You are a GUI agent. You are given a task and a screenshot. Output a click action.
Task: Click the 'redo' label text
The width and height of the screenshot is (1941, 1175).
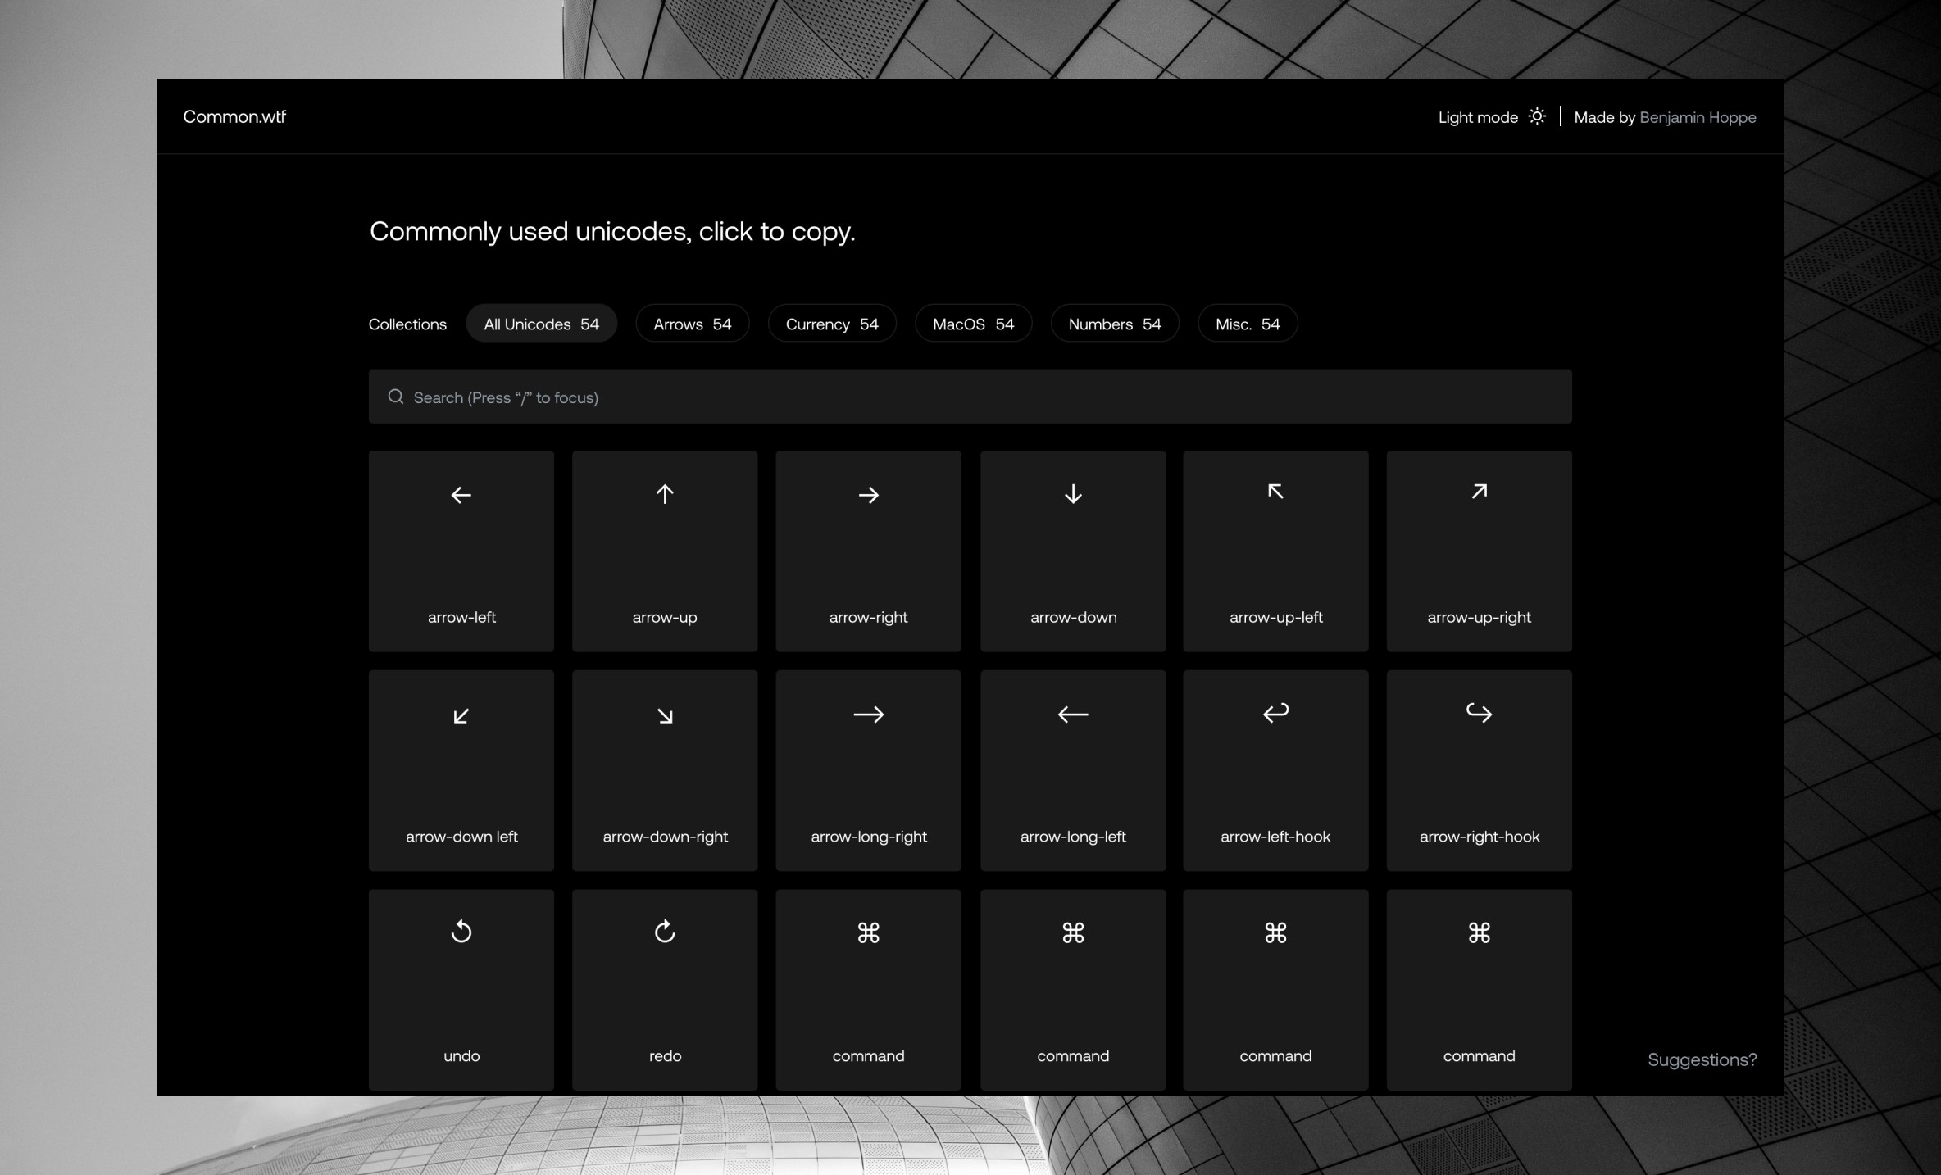coord(665,1056)
